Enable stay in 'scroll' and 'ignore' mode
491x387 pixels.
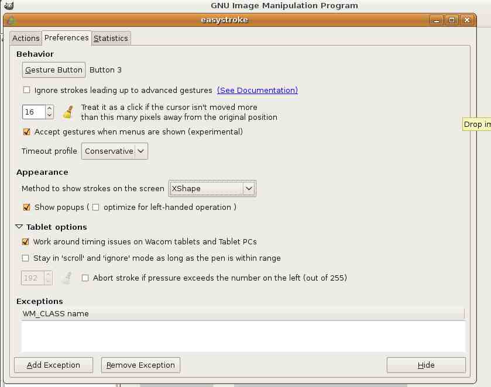pyautogui.click(x=25, y=258)
